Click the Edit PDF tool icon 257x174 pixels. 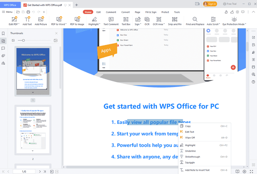14,19
